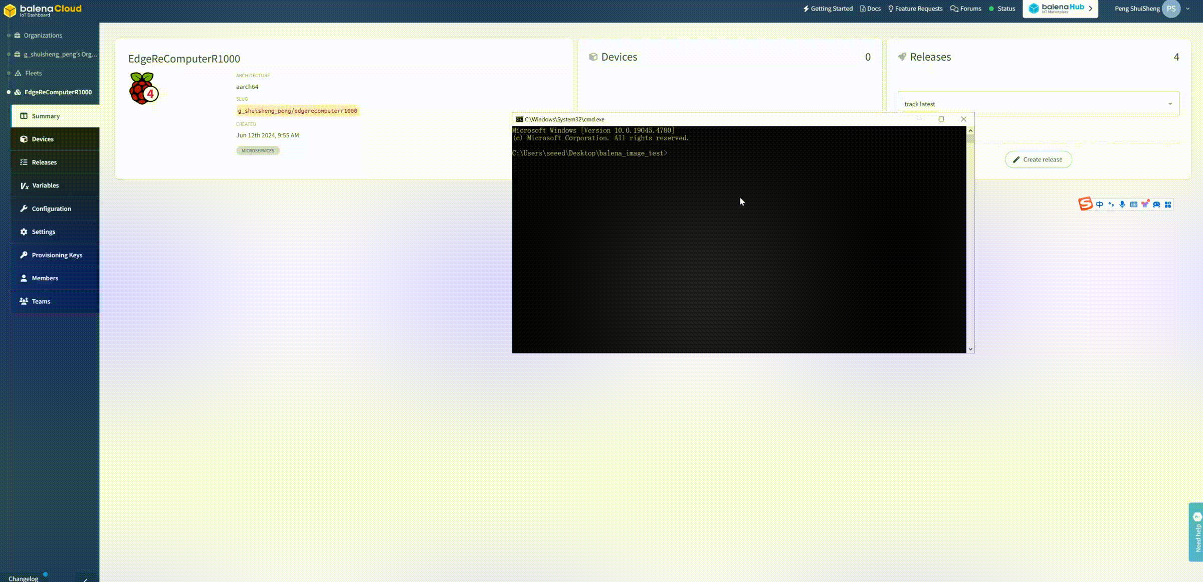Open the Summary menu item
The width and height of the screenshot is (1203, 582).
pyautogui.click(x=55, y=116)
